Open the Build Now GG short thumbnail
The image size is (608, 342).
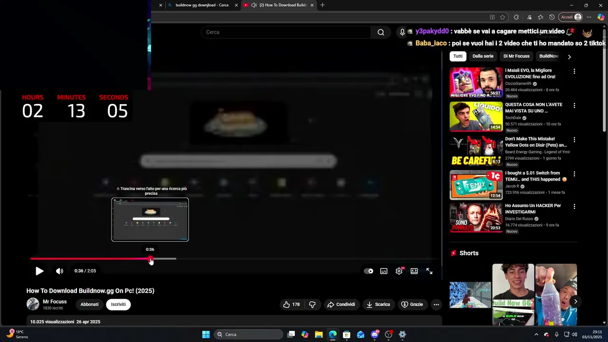point(513,294)
